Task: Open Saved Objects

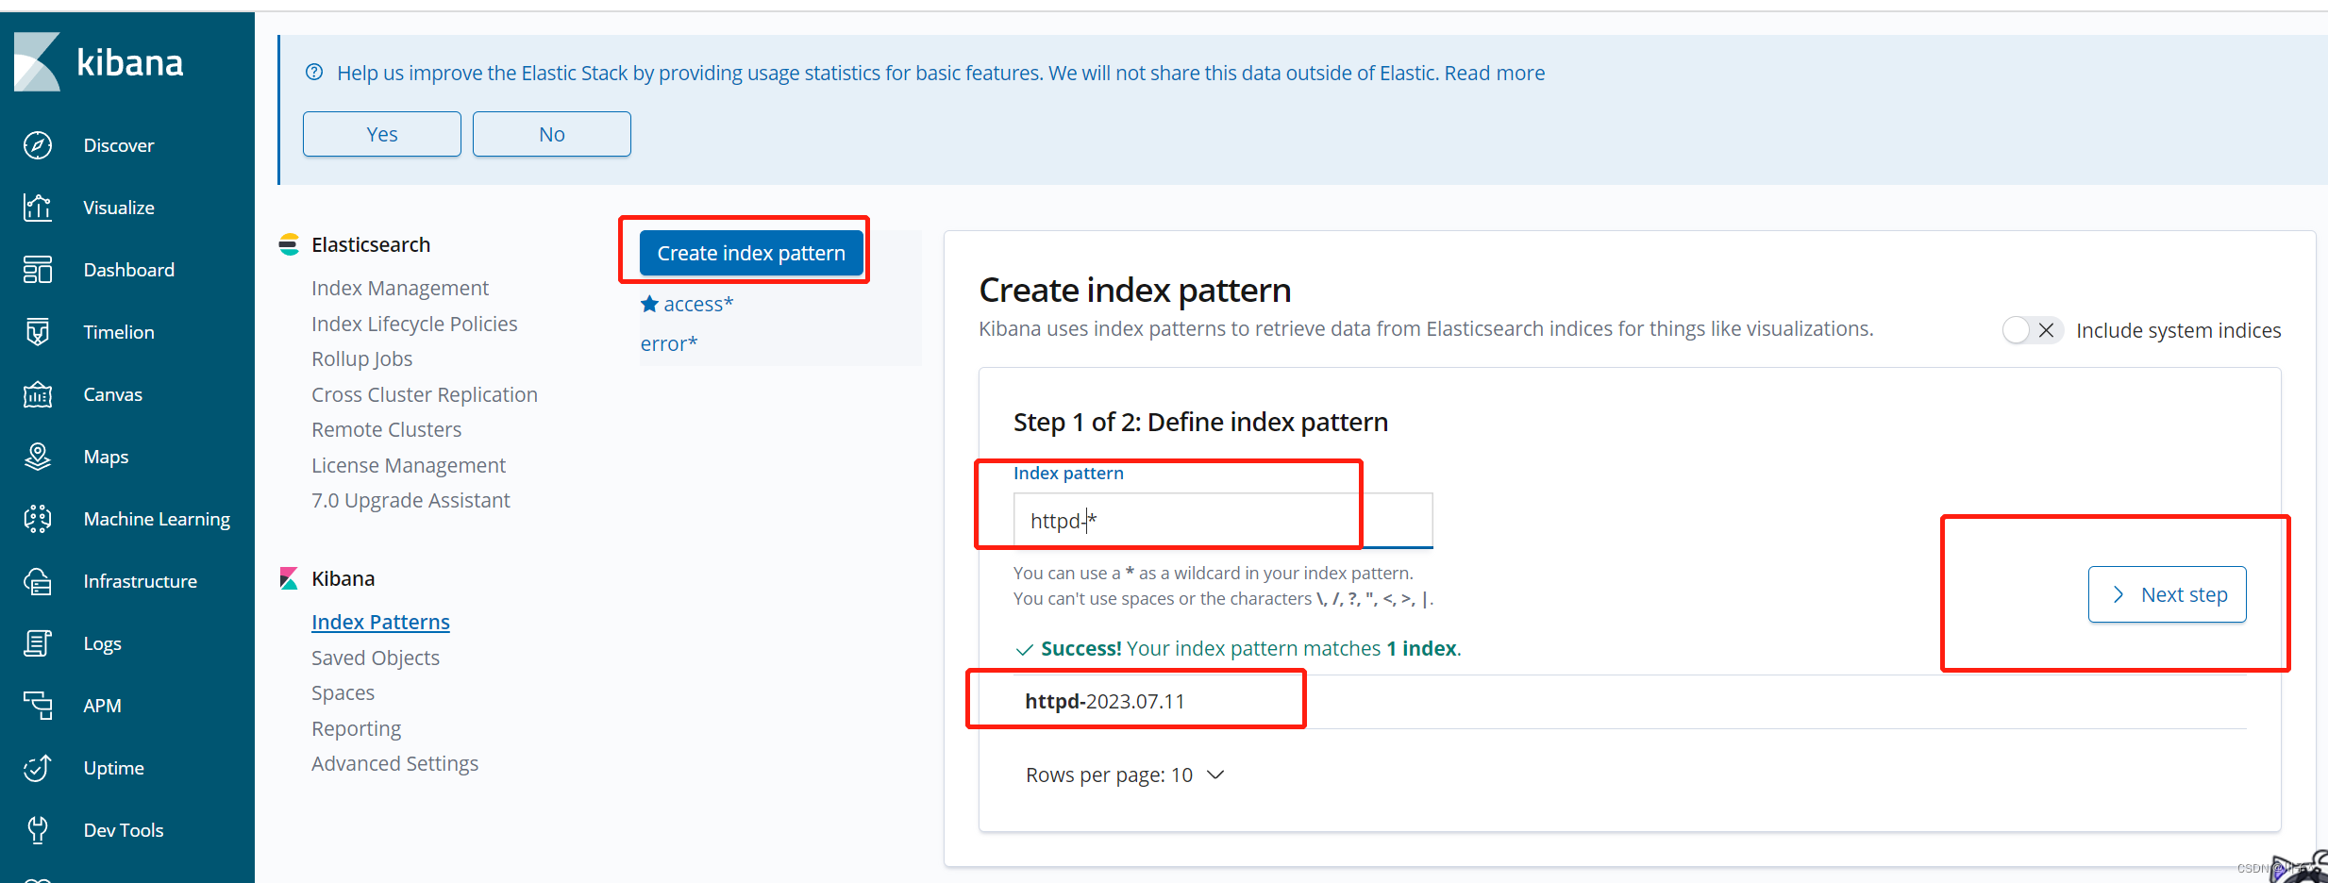Action: 376,658
